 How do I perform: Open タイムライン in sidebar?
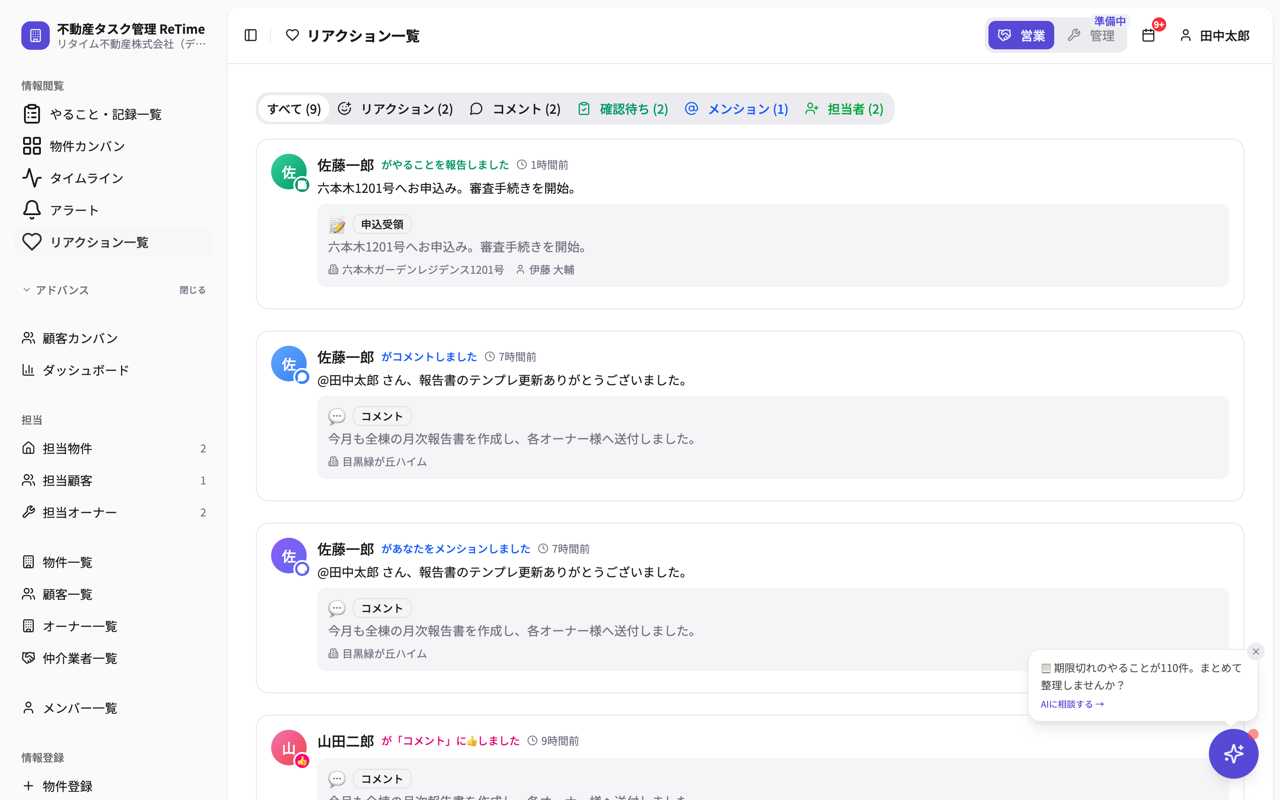[x=114, y=178]
